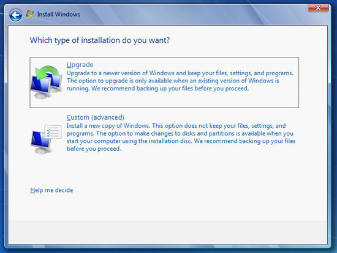The image size is (337, 253).
Task: Select the Custom install computer icon
Action: point(46,139)
